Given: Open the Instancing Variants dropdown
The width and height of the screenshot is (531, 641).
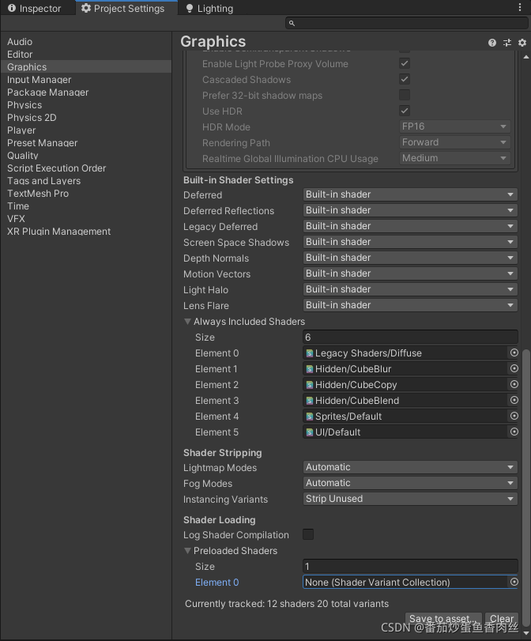Looking at the screenshot, I should 410,499.
